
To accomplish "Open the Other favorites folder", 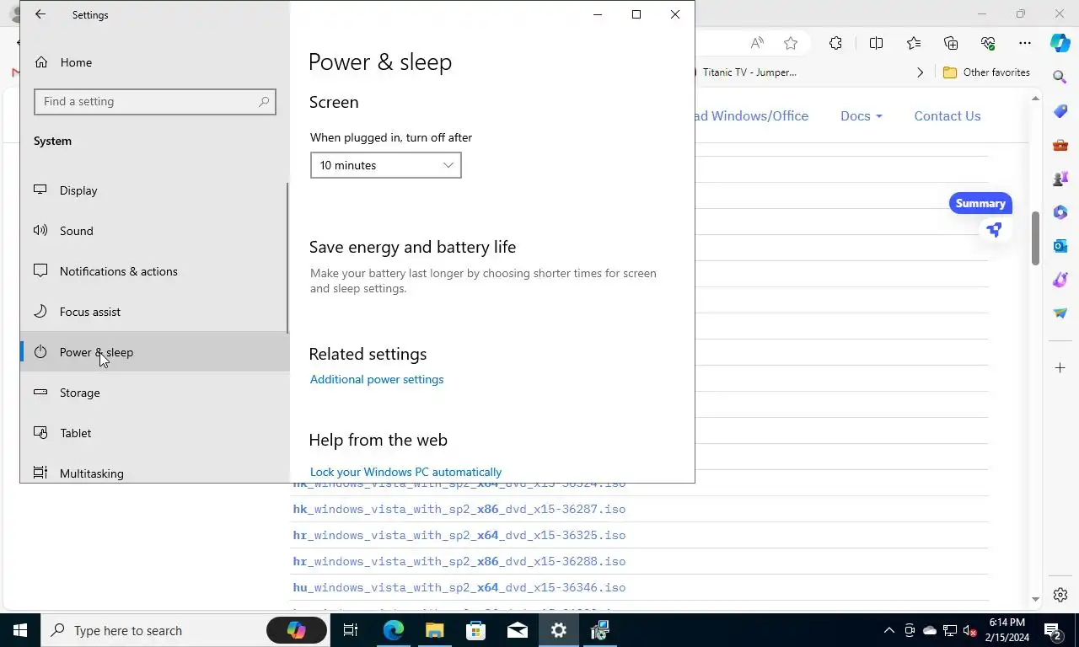I will (986, 72).
